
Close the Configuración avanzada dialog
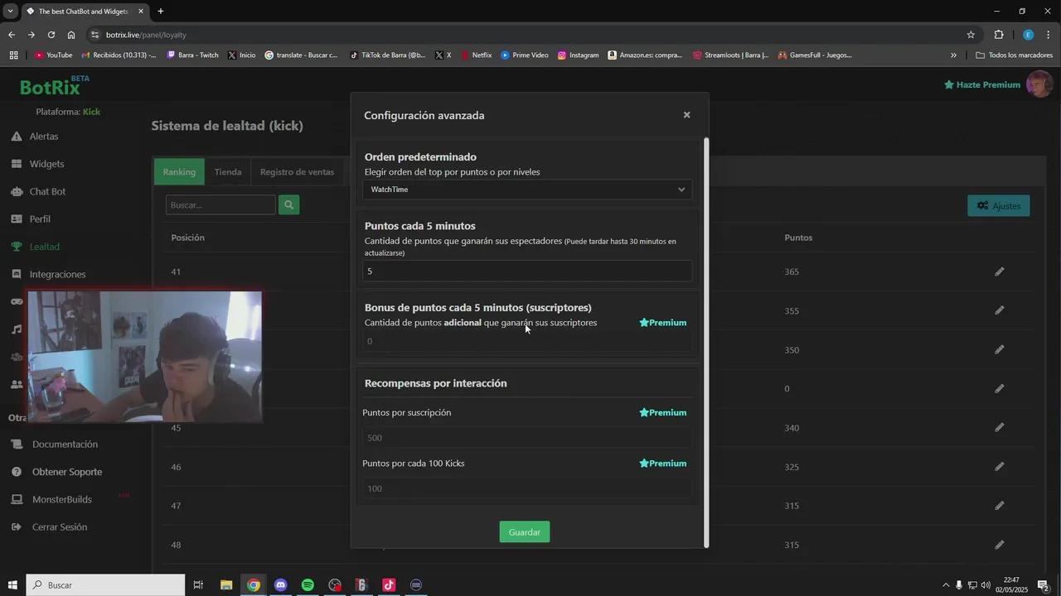coord(686,115)
